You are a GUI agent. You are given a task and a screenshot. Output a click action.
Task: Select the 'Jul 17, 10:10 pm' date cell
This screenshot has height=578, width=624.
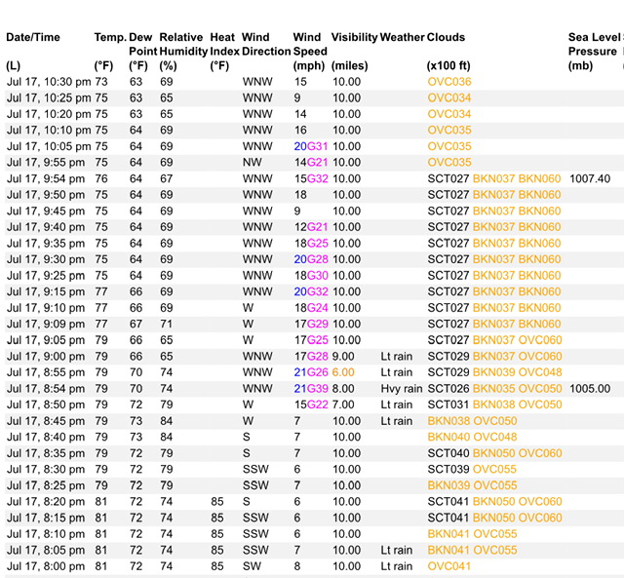click(49, 130)
